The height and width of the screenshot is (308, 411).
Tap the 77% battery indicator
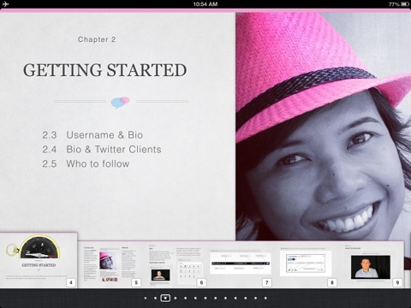tap(399, 4)
